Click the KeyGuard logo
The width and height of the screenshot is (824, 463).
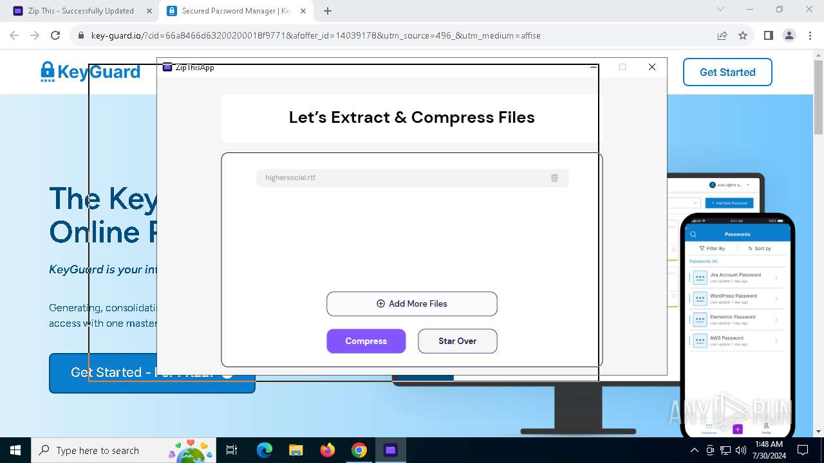pos(90,72)
